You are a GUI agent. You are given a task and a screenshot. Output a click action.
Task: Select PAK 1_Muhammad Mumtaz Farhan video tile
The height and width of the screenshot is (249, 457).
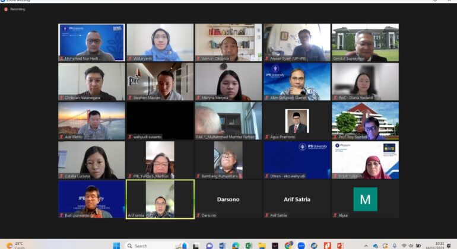coord(228,121)
